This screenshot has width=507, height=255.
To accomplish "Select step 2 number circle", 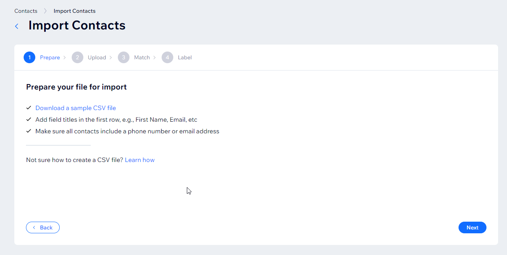I will [x=78, y=57].
